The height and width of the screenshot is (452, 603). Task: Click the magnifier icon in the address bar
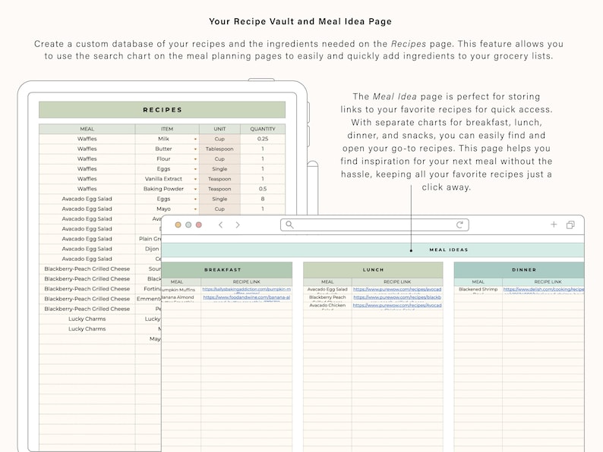(289, 225)
